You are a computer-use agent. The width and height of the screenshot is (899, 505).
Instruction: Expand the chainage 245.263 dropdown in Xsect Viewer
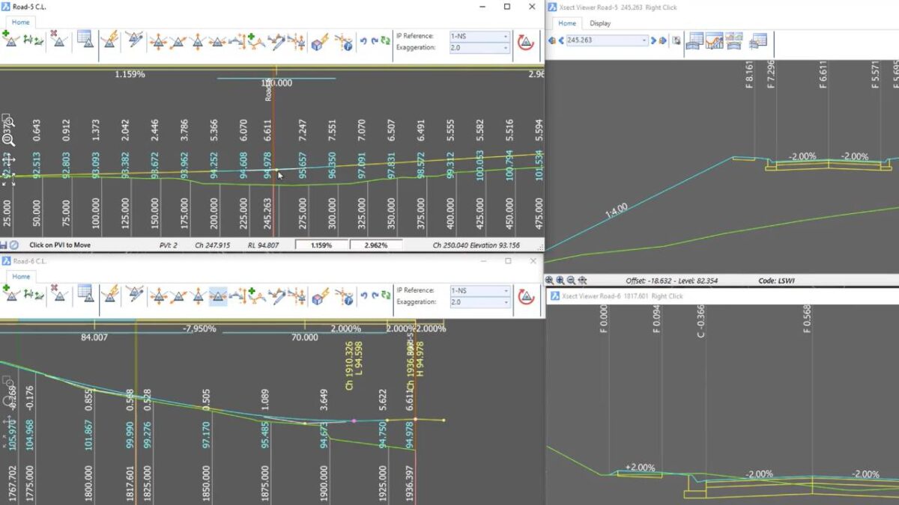[644, 40]
